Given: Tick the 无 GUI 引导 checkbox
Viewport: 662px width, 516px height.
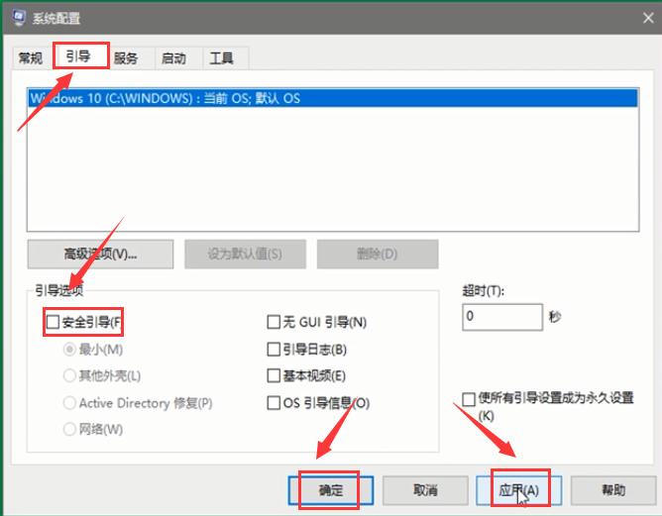Looking at the screenshot, I should (275, 322).
